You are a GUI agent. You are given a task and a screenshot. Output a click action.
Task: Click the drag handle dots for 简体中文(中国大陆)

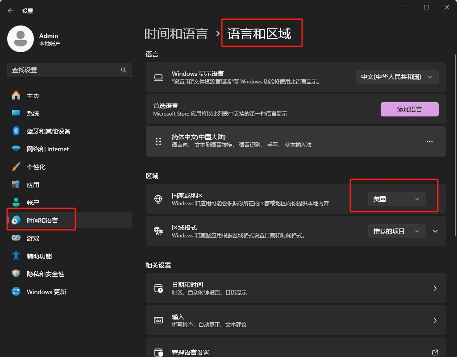tap(158, 141)
